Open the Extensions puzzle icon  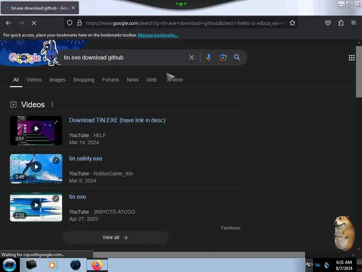(341, 23)
